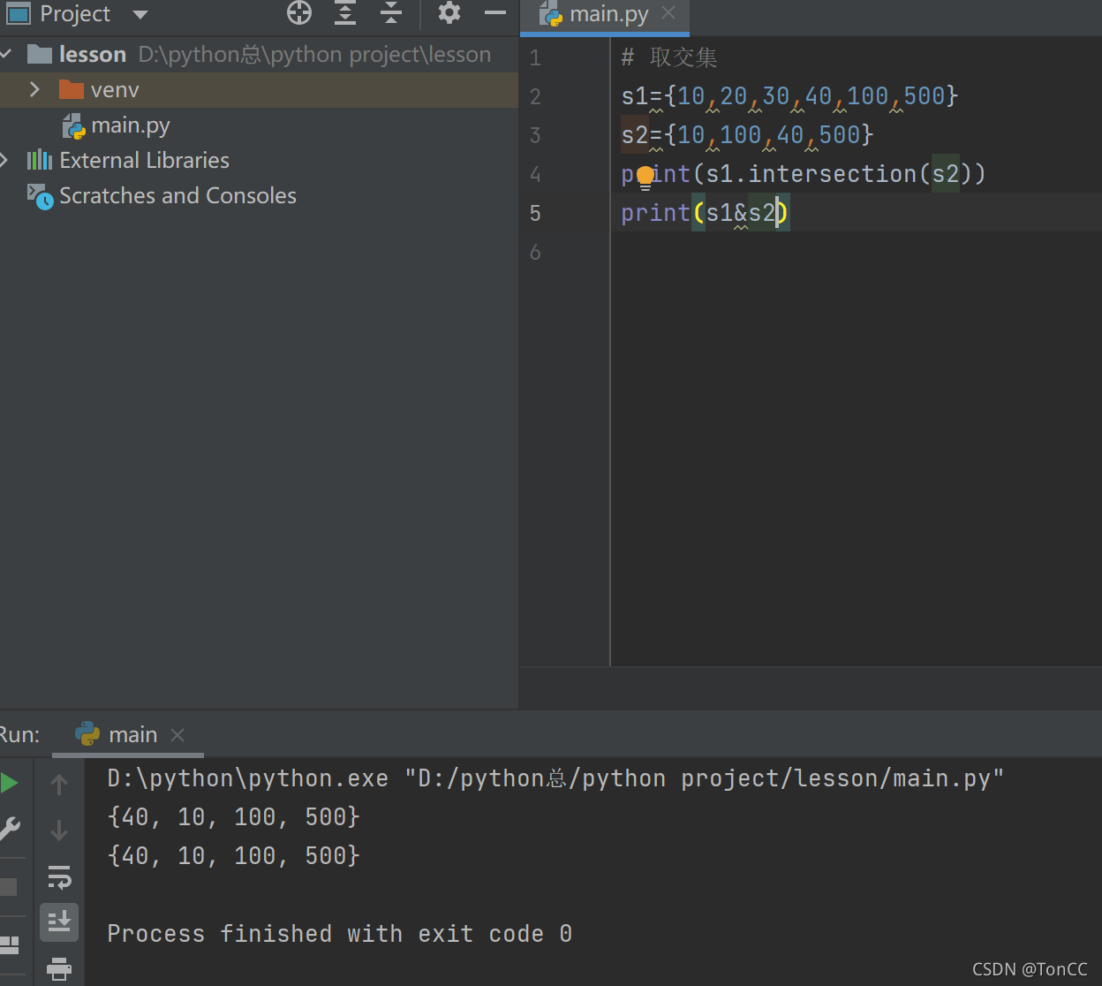Click line number 1 in gutter

(535, 57)
